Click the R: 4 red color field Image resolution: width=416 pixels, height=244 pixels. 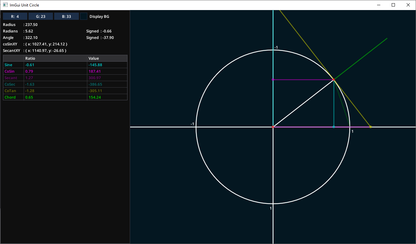15,17
